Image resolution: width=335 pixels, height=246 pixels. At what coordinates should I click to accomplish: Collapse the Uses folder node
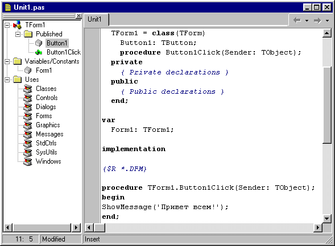click(7, 80)
